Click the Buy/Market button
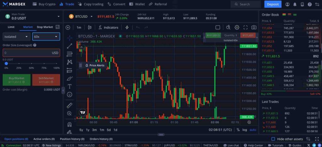 (17, 80)
